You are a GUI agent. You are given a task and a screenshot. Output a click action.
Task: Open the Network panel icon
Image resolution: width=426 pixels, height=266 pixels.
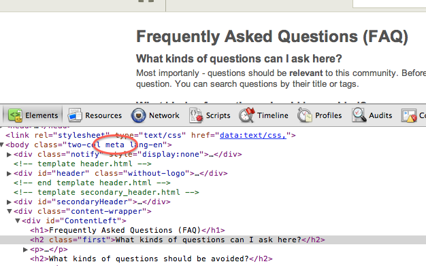tap(139, 115)
